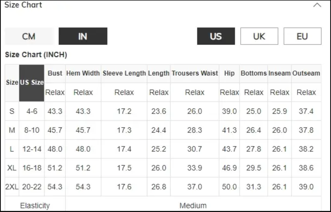Screen dimensions: 331x212
Task: Click the Sleeve Length column header
Action: 124,73
